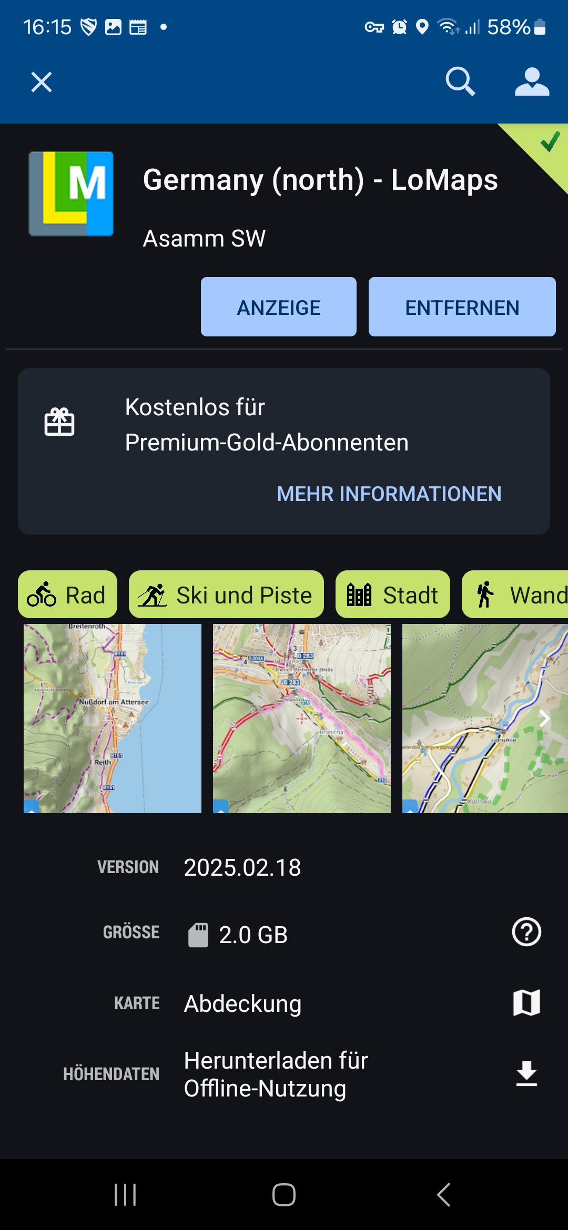The height and width of the screenshot is (1230, 568).
Task: Download elevation data with the arrow icon
Action: (x=526, y=1073)
